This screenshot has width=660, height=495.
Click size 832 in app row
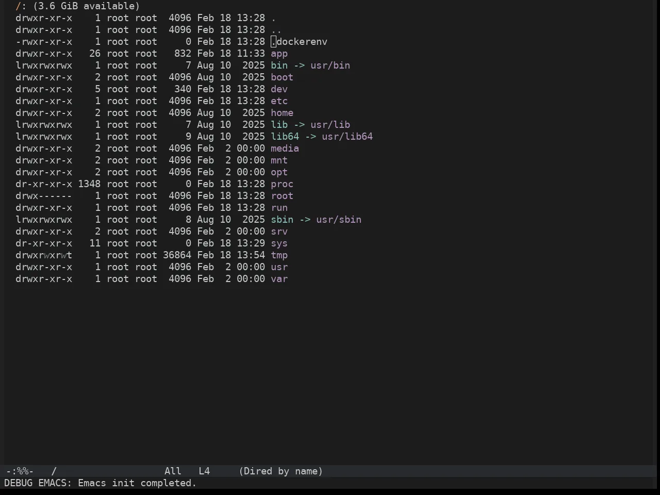[183, 54]
